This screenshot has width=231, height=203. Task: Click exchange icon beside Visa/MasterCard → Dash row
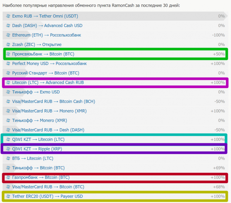click(8, 130)
